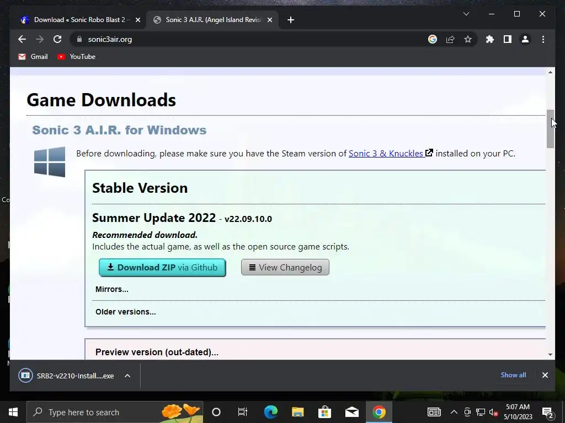Open network status tray icon
Image resolution: width=565 pixels, height=423 pixels.
coord(481,412)
